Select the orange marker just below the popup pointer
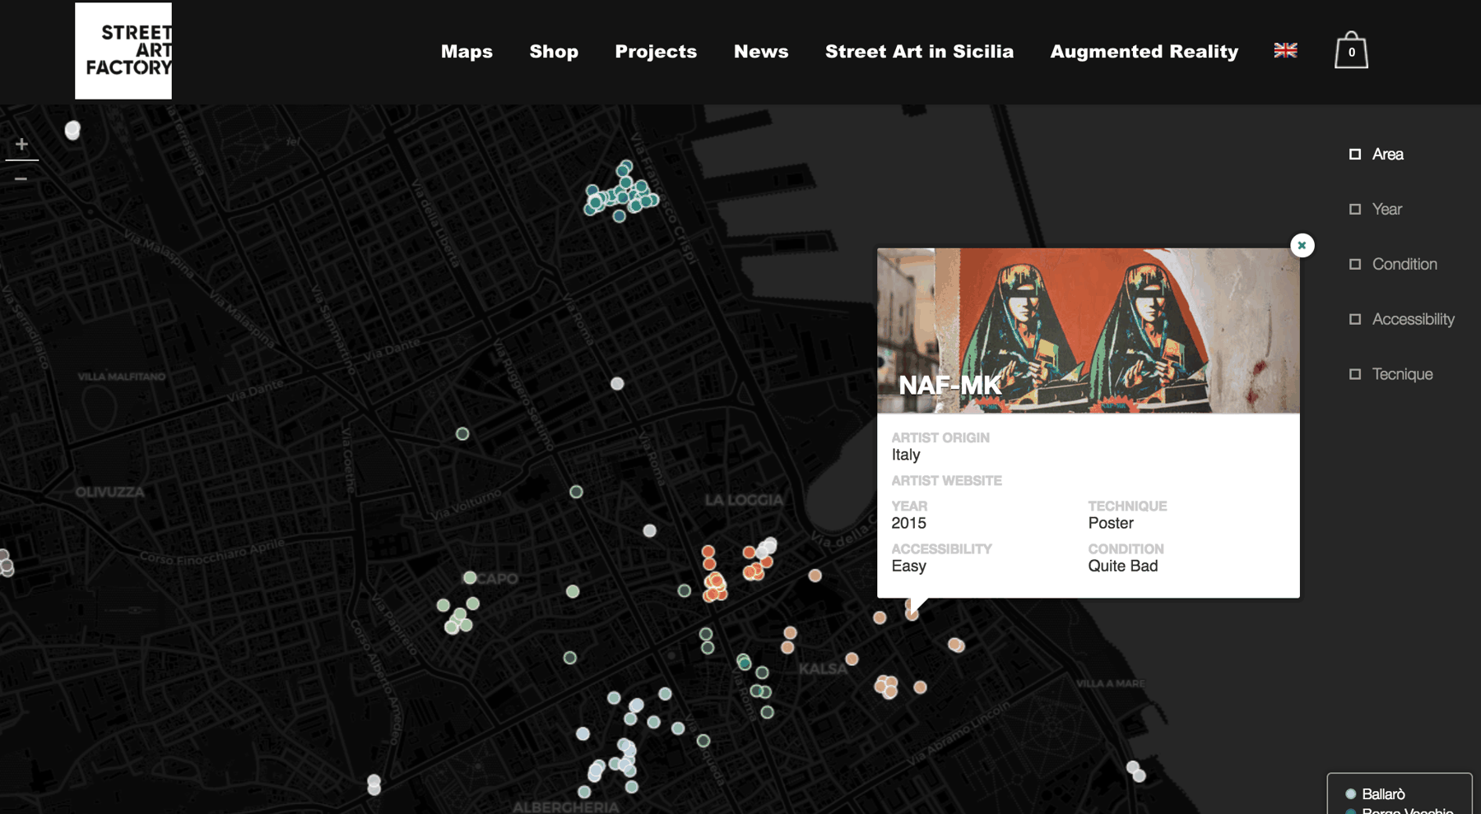 click(912, 614)
